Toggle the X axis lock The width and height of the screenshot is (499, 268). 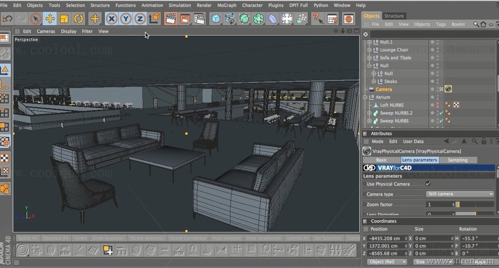click(x=110, y=19)
